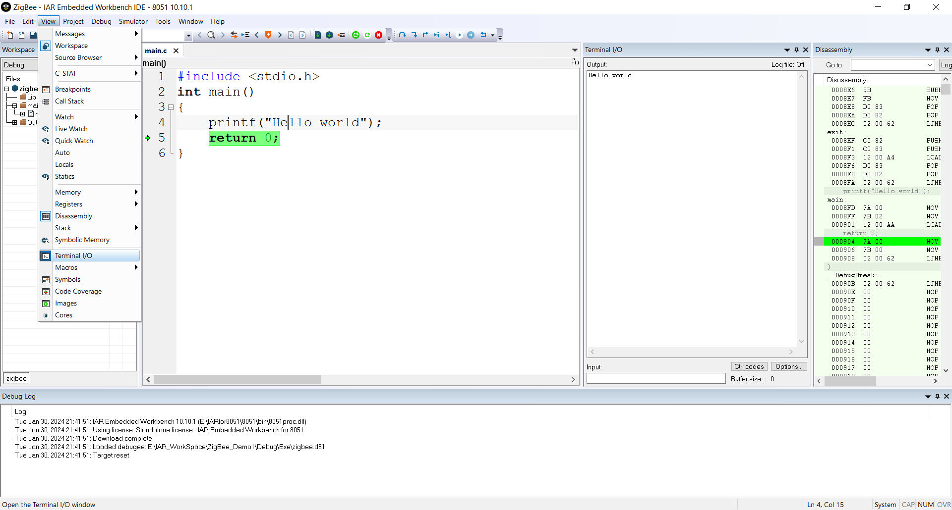The width and height of the screenshot is (952, 510).
Task: Choose Cores in the View menu
Action: [x=90, y=315]
